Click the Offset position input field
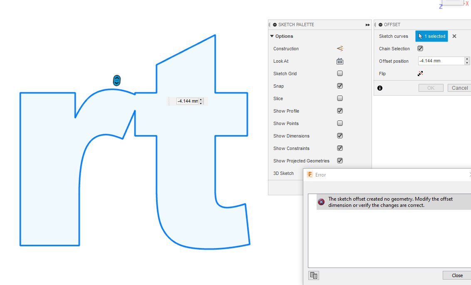Viewport: 471px width, 285px height. [441, 61]
